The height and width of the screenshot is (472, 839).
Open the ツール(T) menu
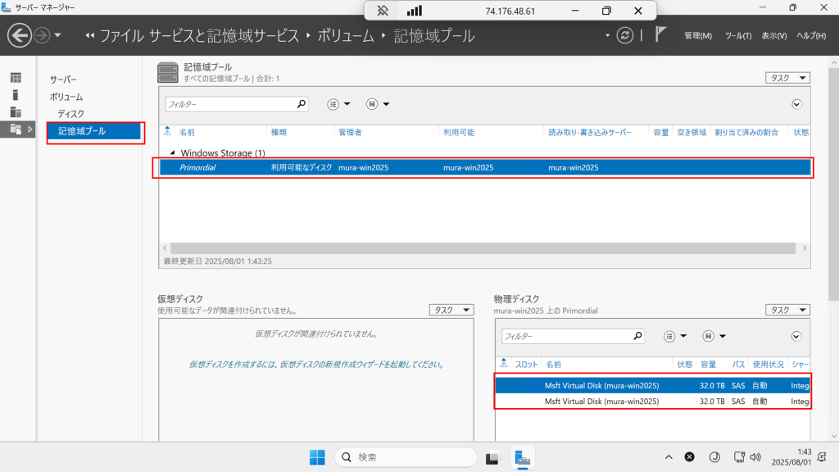pos(738,35)
